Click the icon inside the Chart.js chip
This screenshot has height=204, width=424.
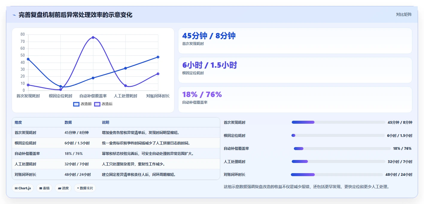(16, 188)
